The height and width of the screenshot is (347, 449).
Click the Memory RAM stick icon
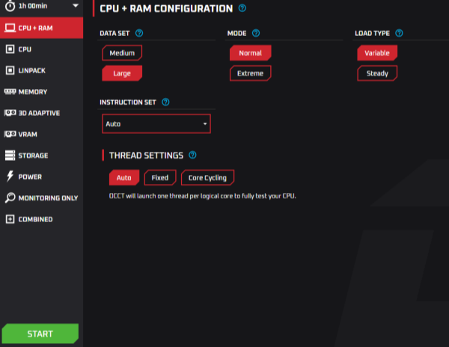pyautogui.click(x=10, y=91)
